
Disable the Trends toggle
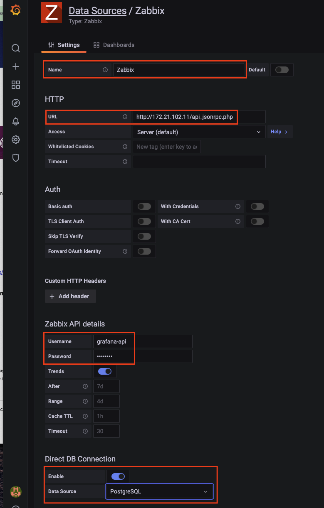[x=105, y=371]
